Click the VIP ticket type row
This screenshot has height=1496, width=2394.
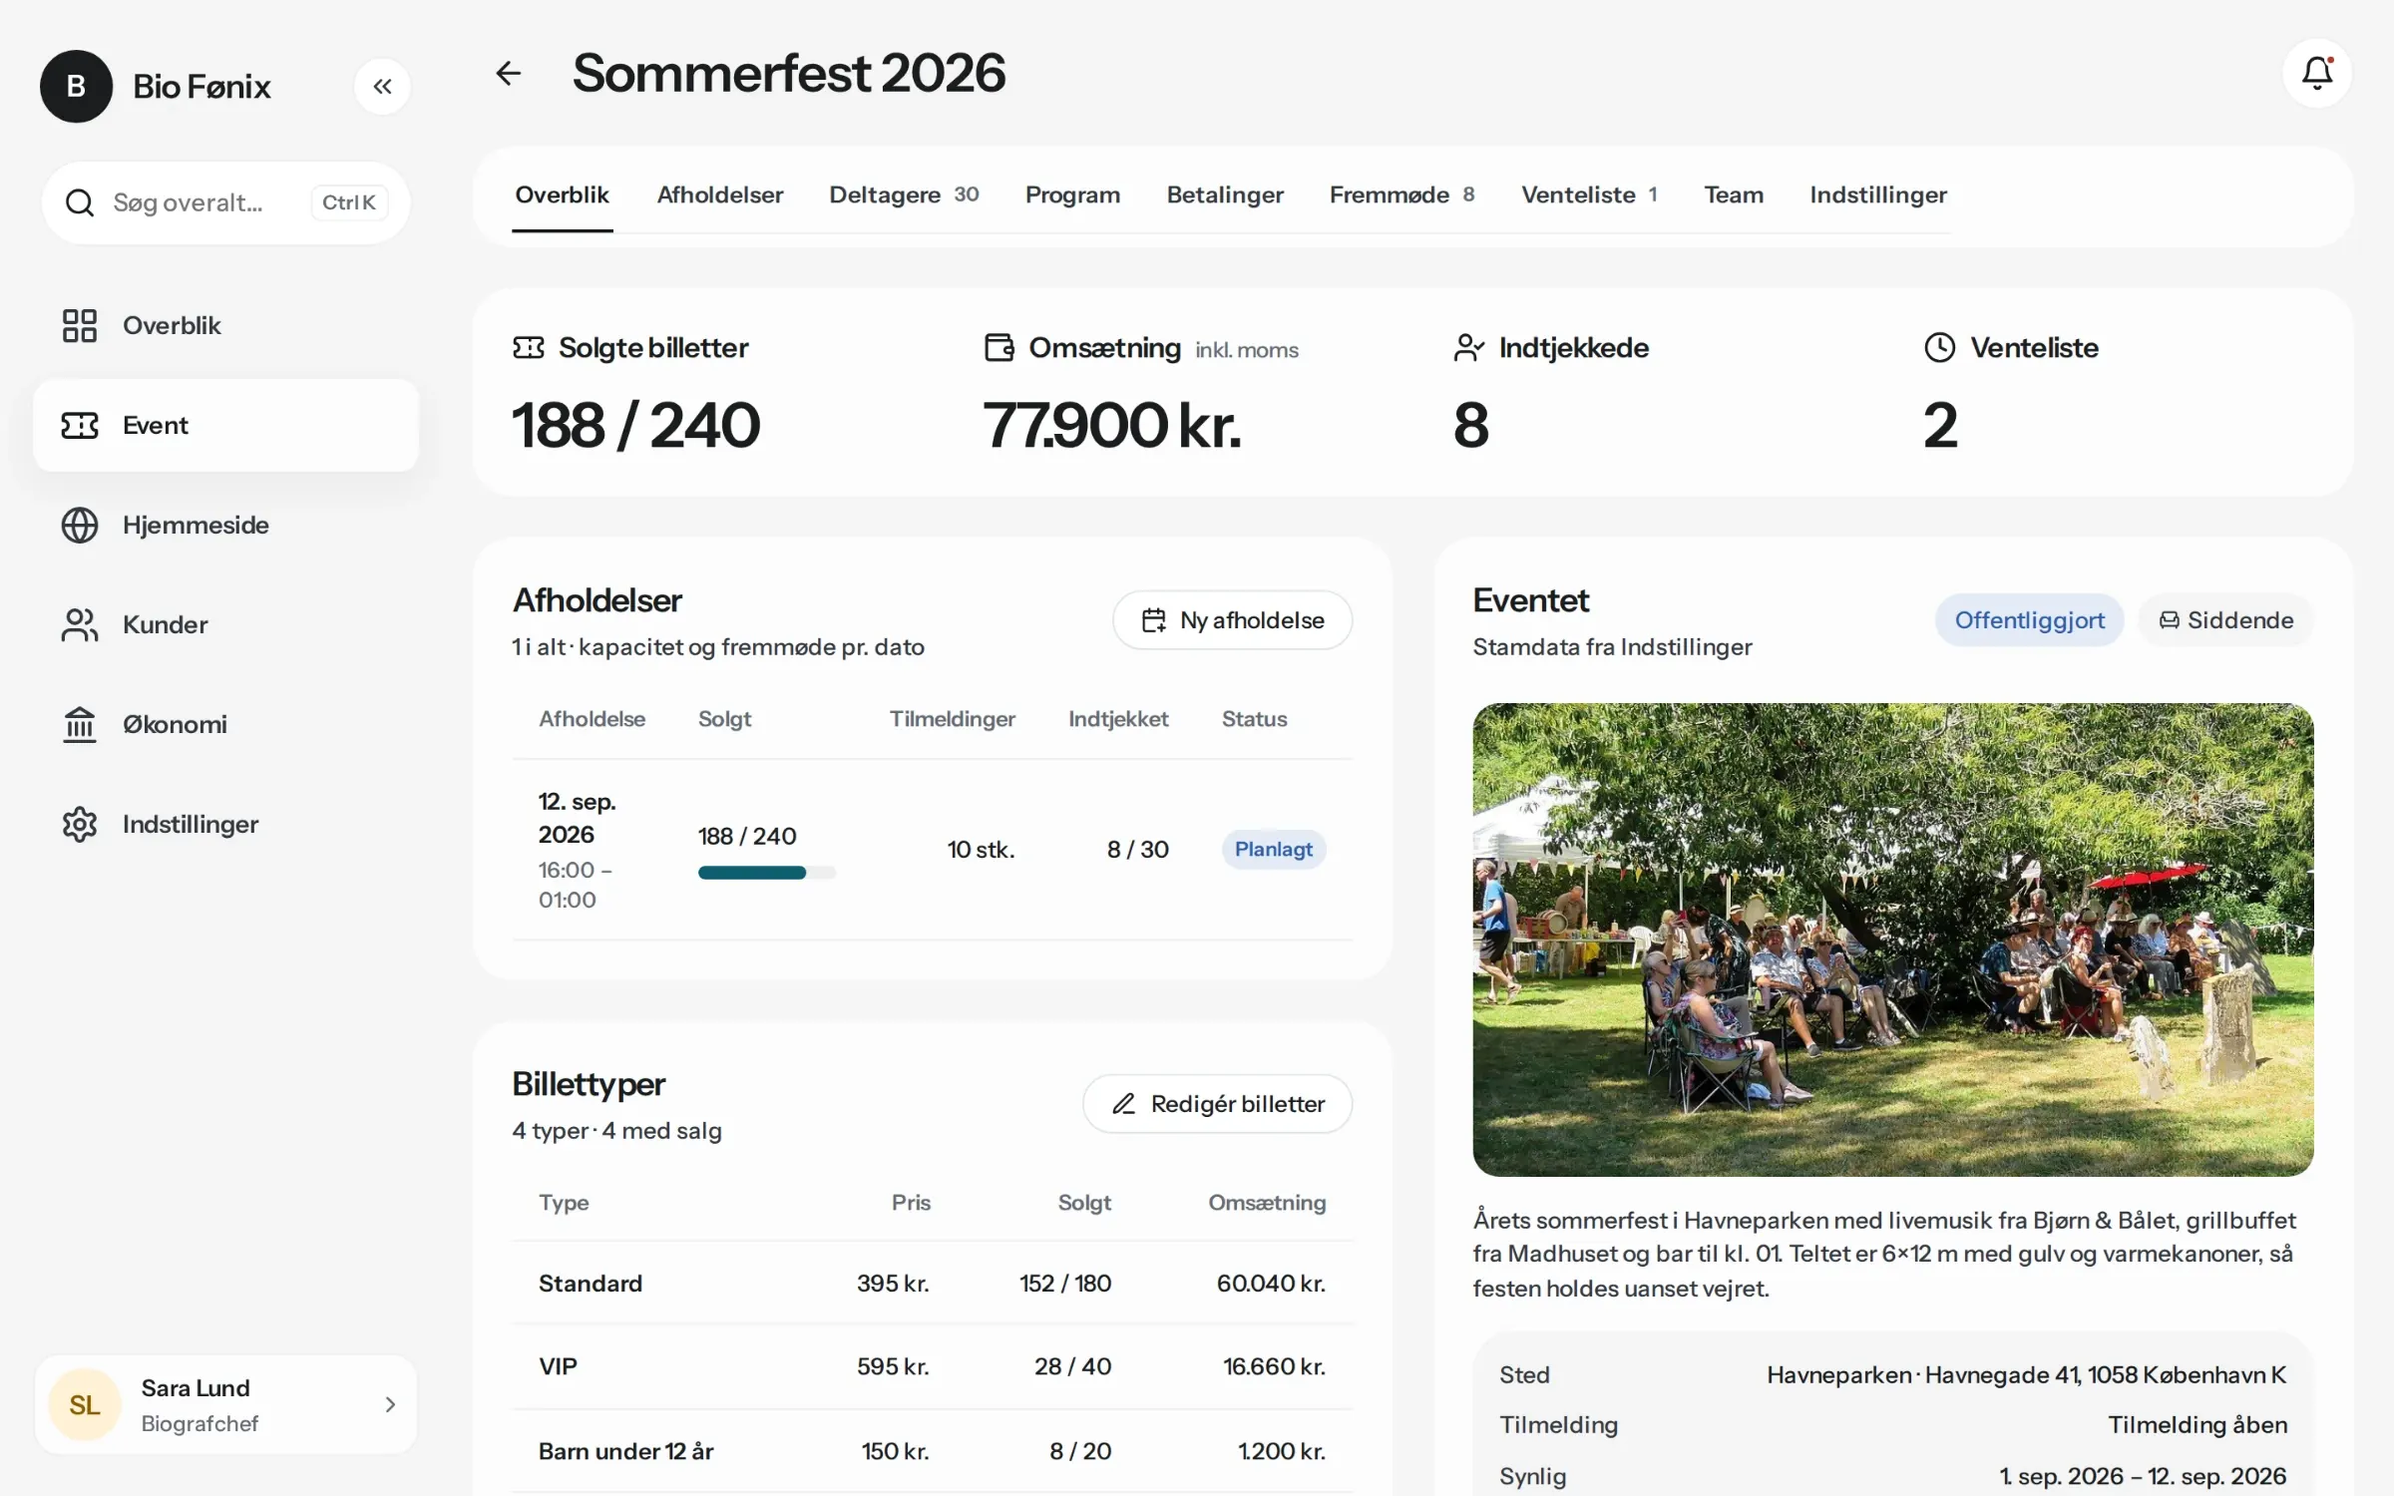point(933,1366)
